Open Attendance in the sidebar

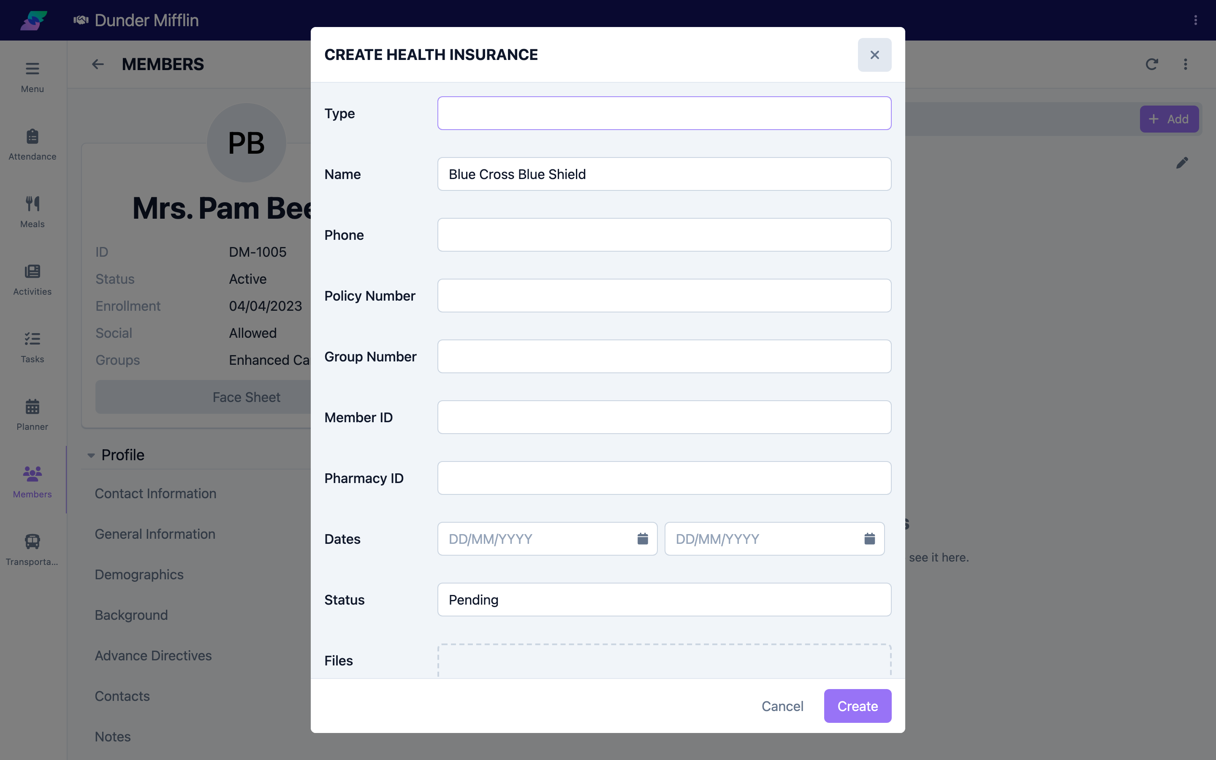tap(33, 145)
